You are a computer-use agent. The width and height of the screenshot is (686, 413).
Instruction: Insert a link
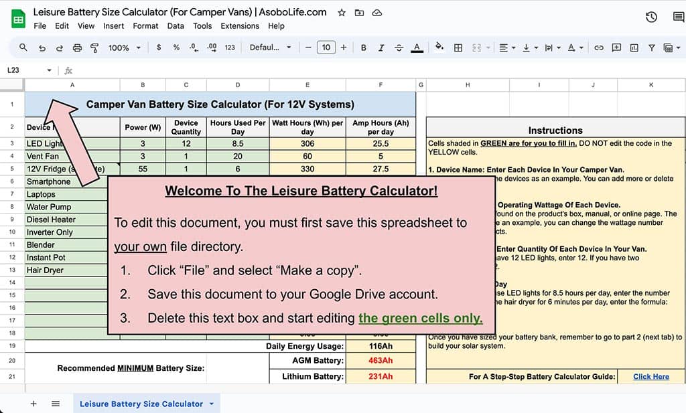click(599, 48)
